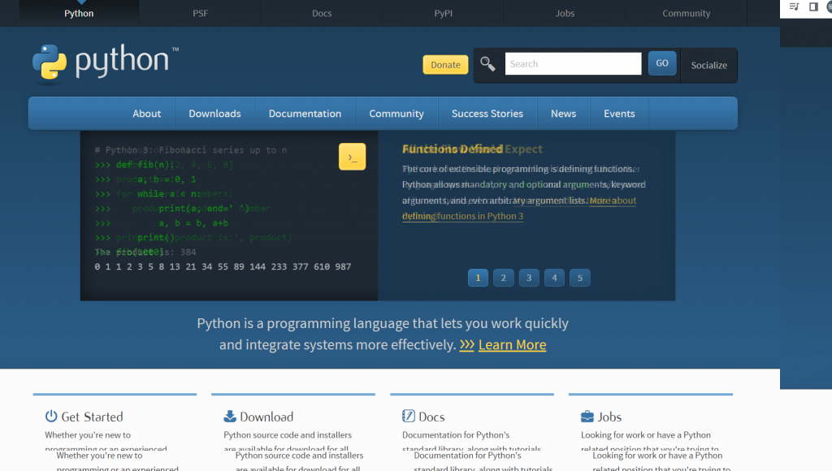Click the Python logo image
The image size is (832, 471).
(106, 63)
